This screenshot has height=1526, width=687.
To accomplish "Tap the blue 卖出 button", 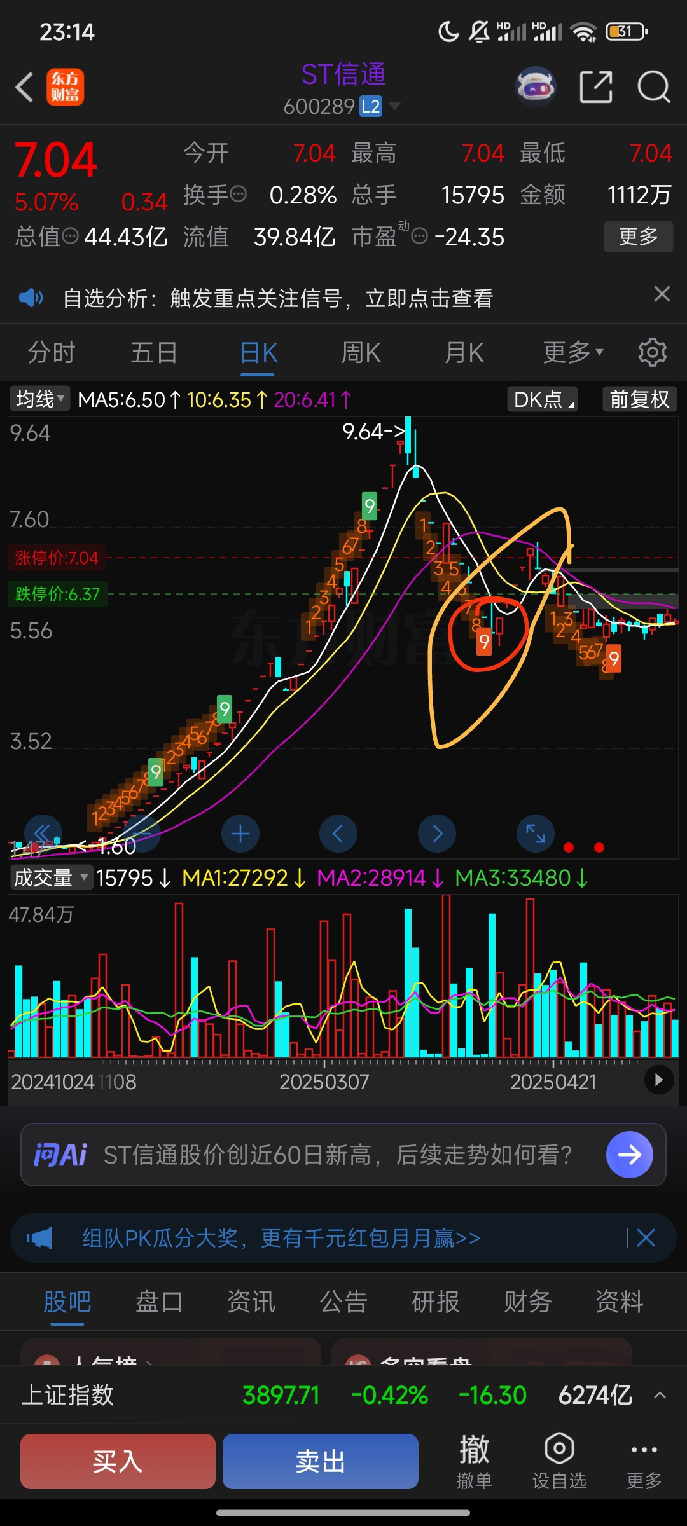I will pos(320,1461).
